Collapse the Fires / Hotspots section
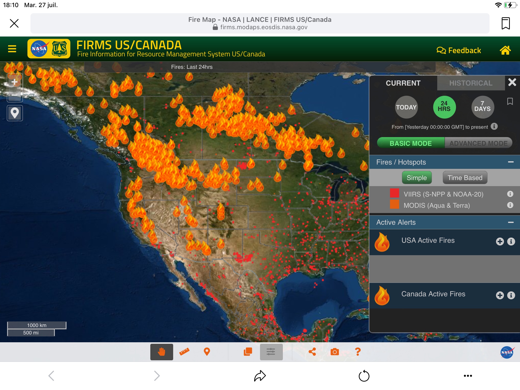 coord(511,162)
